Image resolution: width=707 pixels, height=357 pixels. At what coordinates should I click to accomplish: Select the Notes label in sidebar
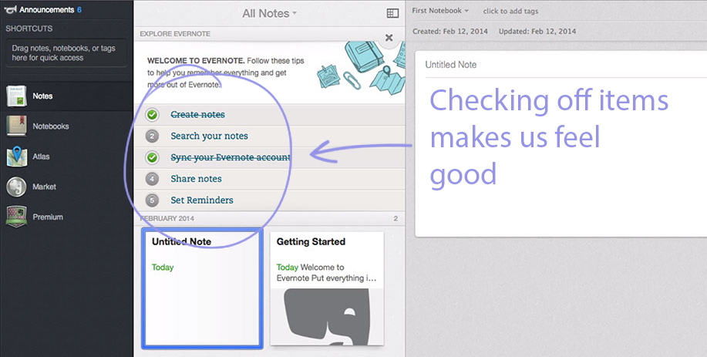tap(42, 96)
